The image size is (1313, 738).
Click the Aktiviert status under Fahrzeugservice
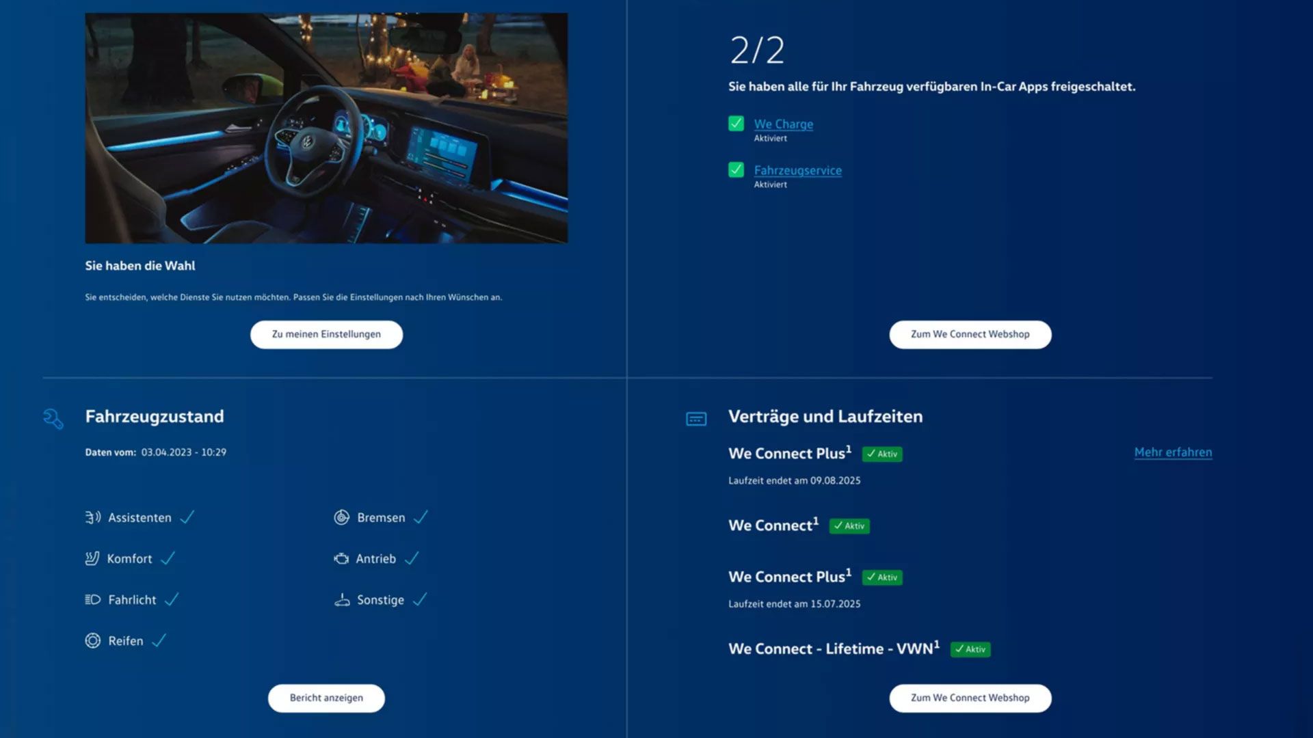770,184
